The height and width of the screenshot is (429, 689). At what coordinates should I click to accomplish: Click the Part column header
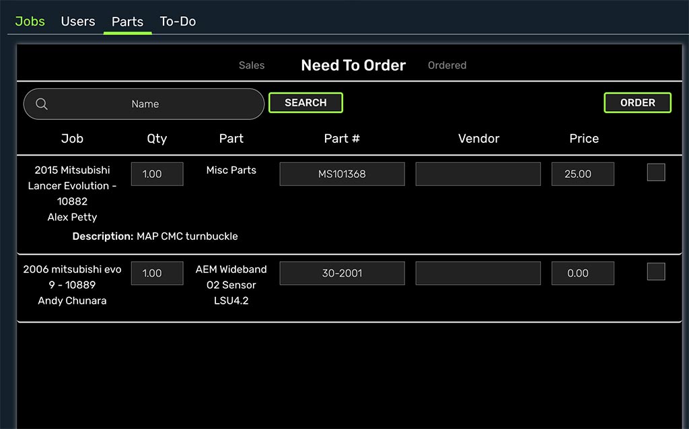tap(231, 139)
